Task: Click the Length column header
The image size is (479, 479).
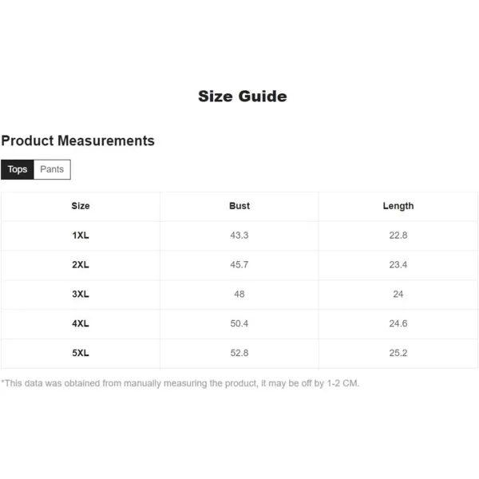Action: click(x=398, y=206)
